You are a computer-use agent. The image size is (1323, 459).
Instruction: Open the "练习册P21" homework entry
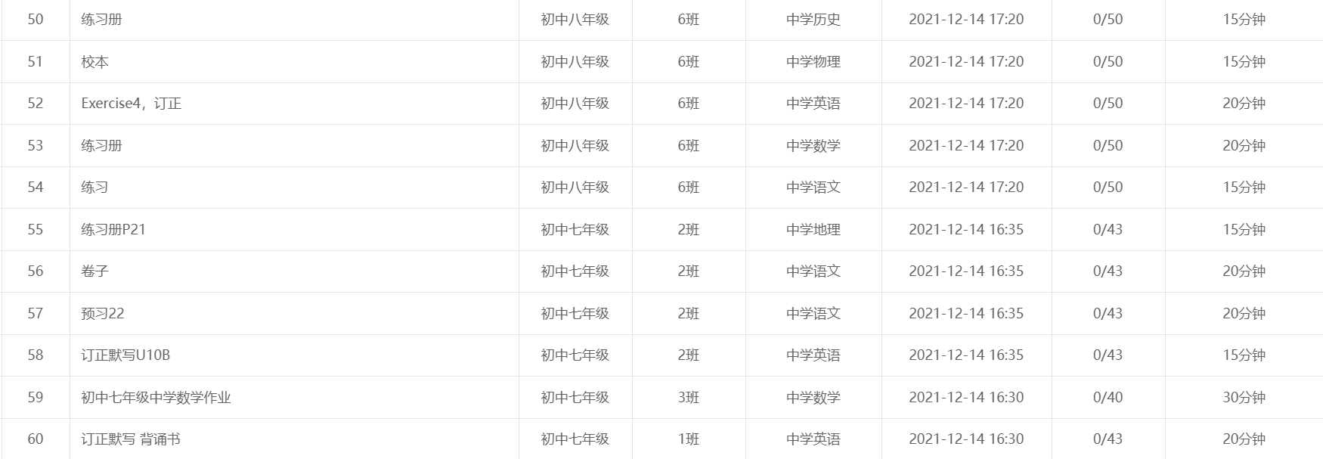[113, 229]
